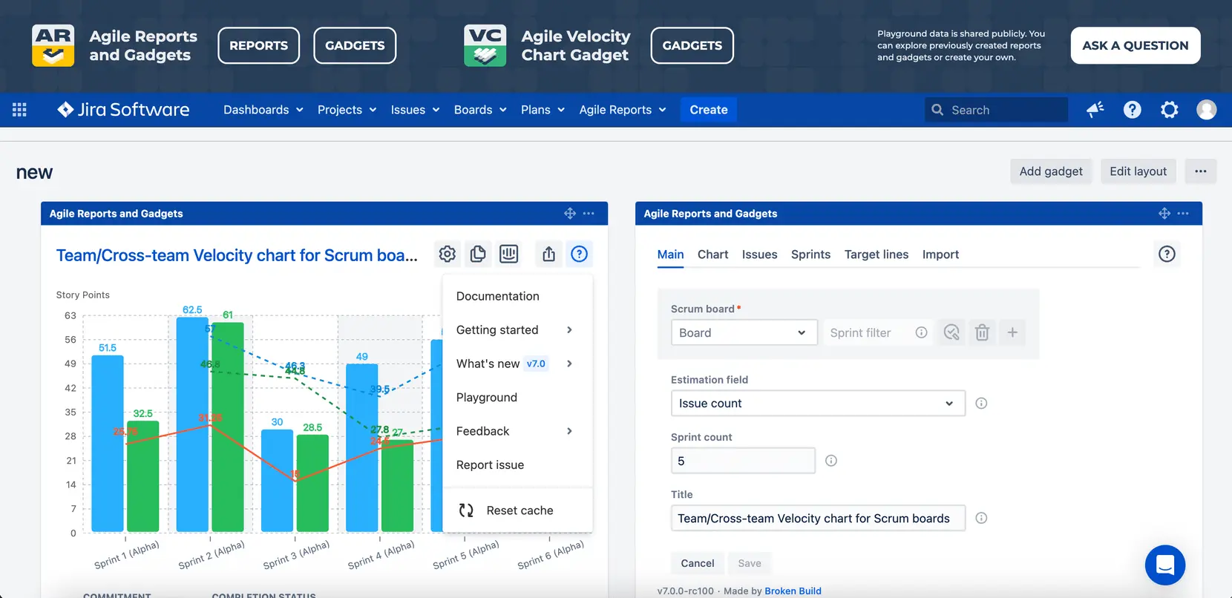Viewport: 1232px width, 598px height.
Task: Open the Jira app switcher grid icon
Action: (x=19, y=110)
